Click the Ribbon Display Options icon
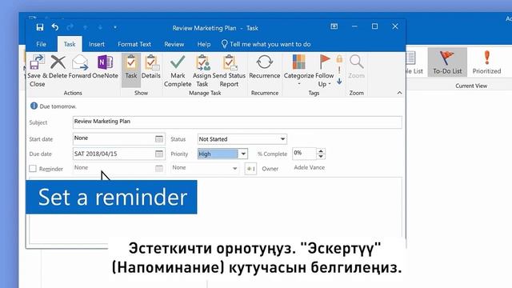 pos(334,26)
